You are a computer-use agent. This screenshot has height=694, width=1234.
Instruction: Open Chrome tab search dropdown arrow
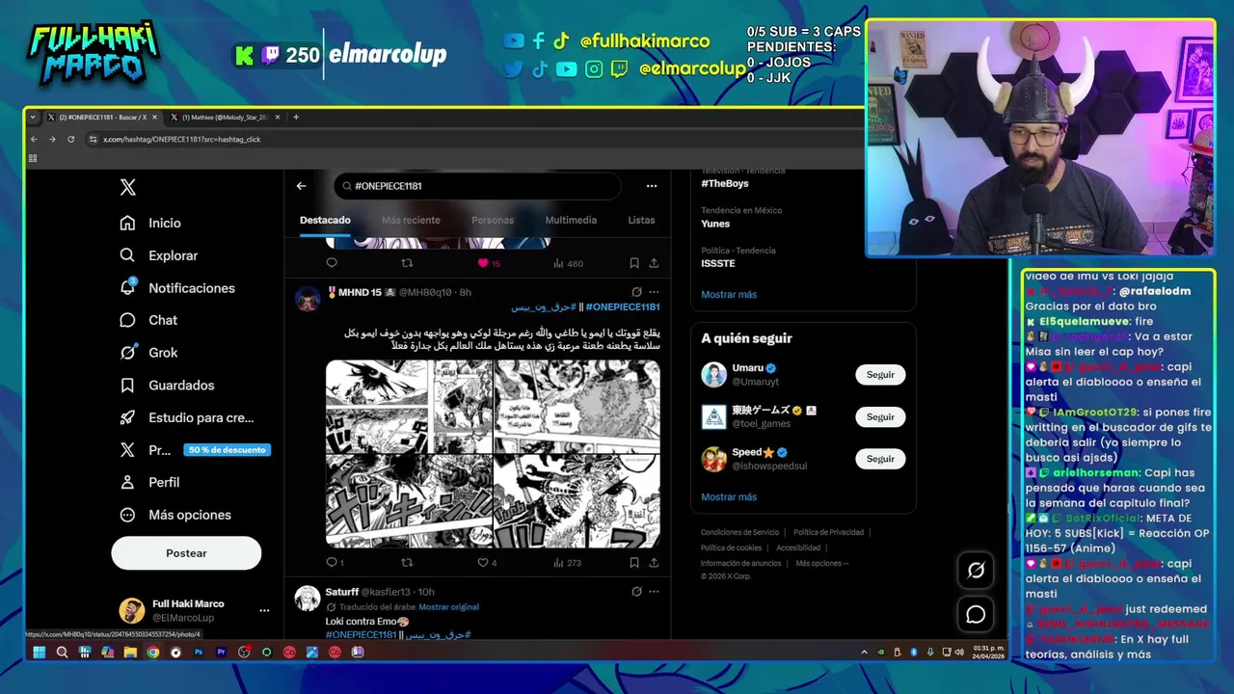click(33, 118)
